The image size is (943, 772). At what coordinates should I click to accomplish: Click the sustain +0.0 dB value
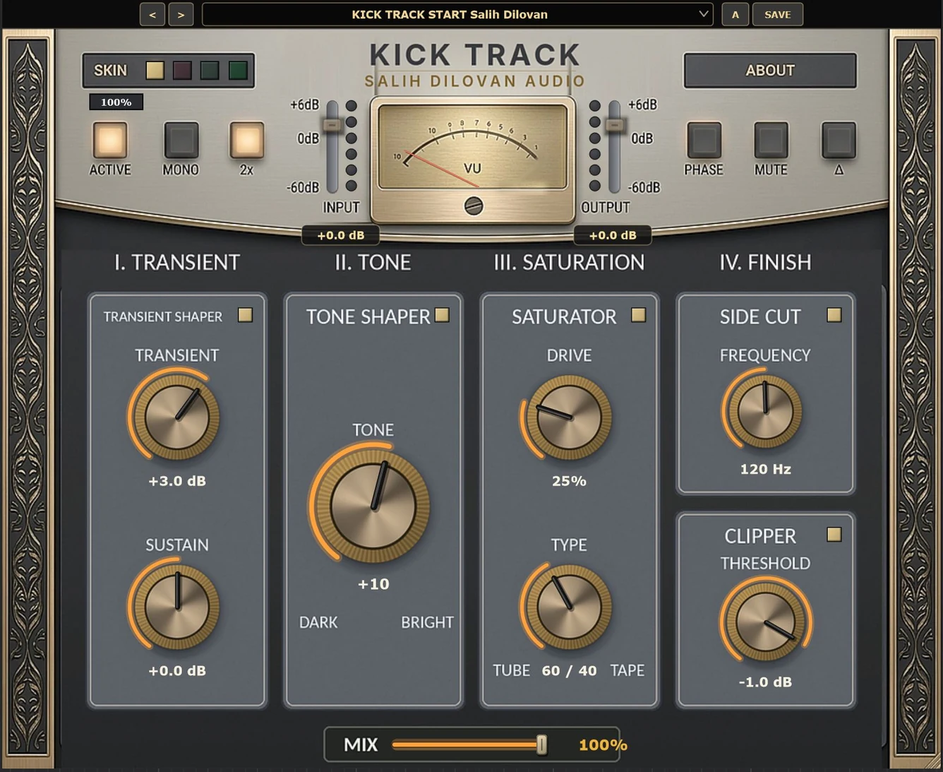coord(177,671)
